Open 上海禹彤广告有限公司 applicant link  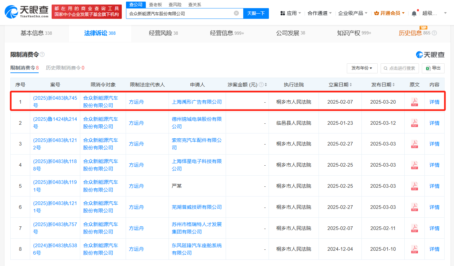coord(197,102)
